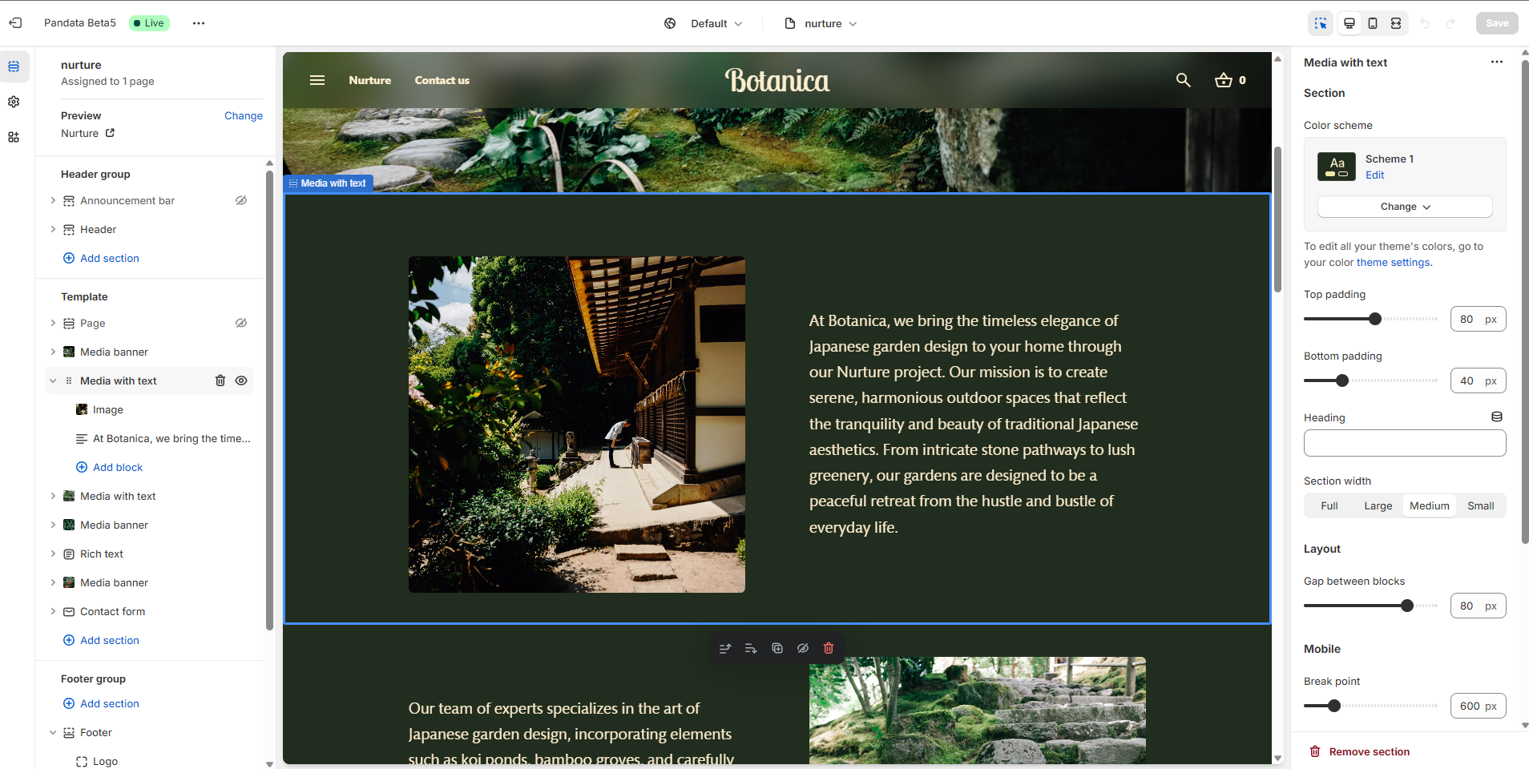Hide the selected Media with text section
The height and width of the screenshot is (769, 1529).
[241, 380]
